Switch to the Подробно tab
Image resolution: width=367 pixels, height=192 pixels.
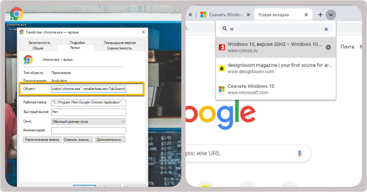[x=77, y=43]
